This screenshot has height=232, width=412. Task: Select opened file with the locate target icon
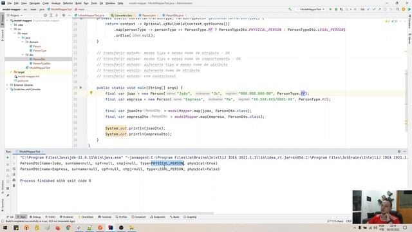(46, 15)
